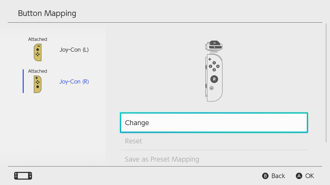Click the B button on the Joy-Con diagram
Viewport: 330px width, 185px height.
point(214,70)
